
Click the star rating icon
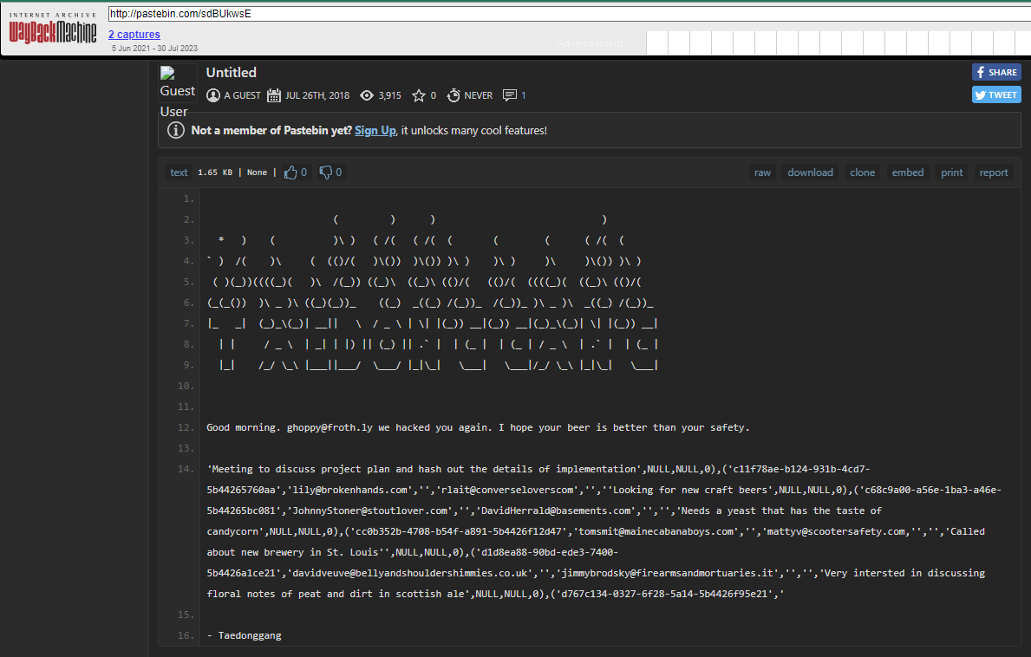click(x=419, y=95)
